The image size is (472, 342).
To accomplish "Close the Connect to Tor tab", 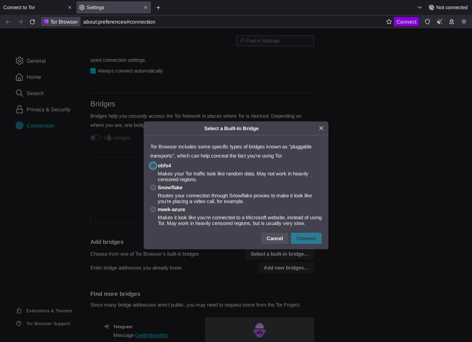I will pyautogui.click(x=70, y=7).
